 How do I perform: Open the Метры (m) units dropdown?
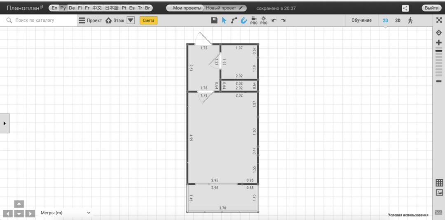click(x=65, y=213)
